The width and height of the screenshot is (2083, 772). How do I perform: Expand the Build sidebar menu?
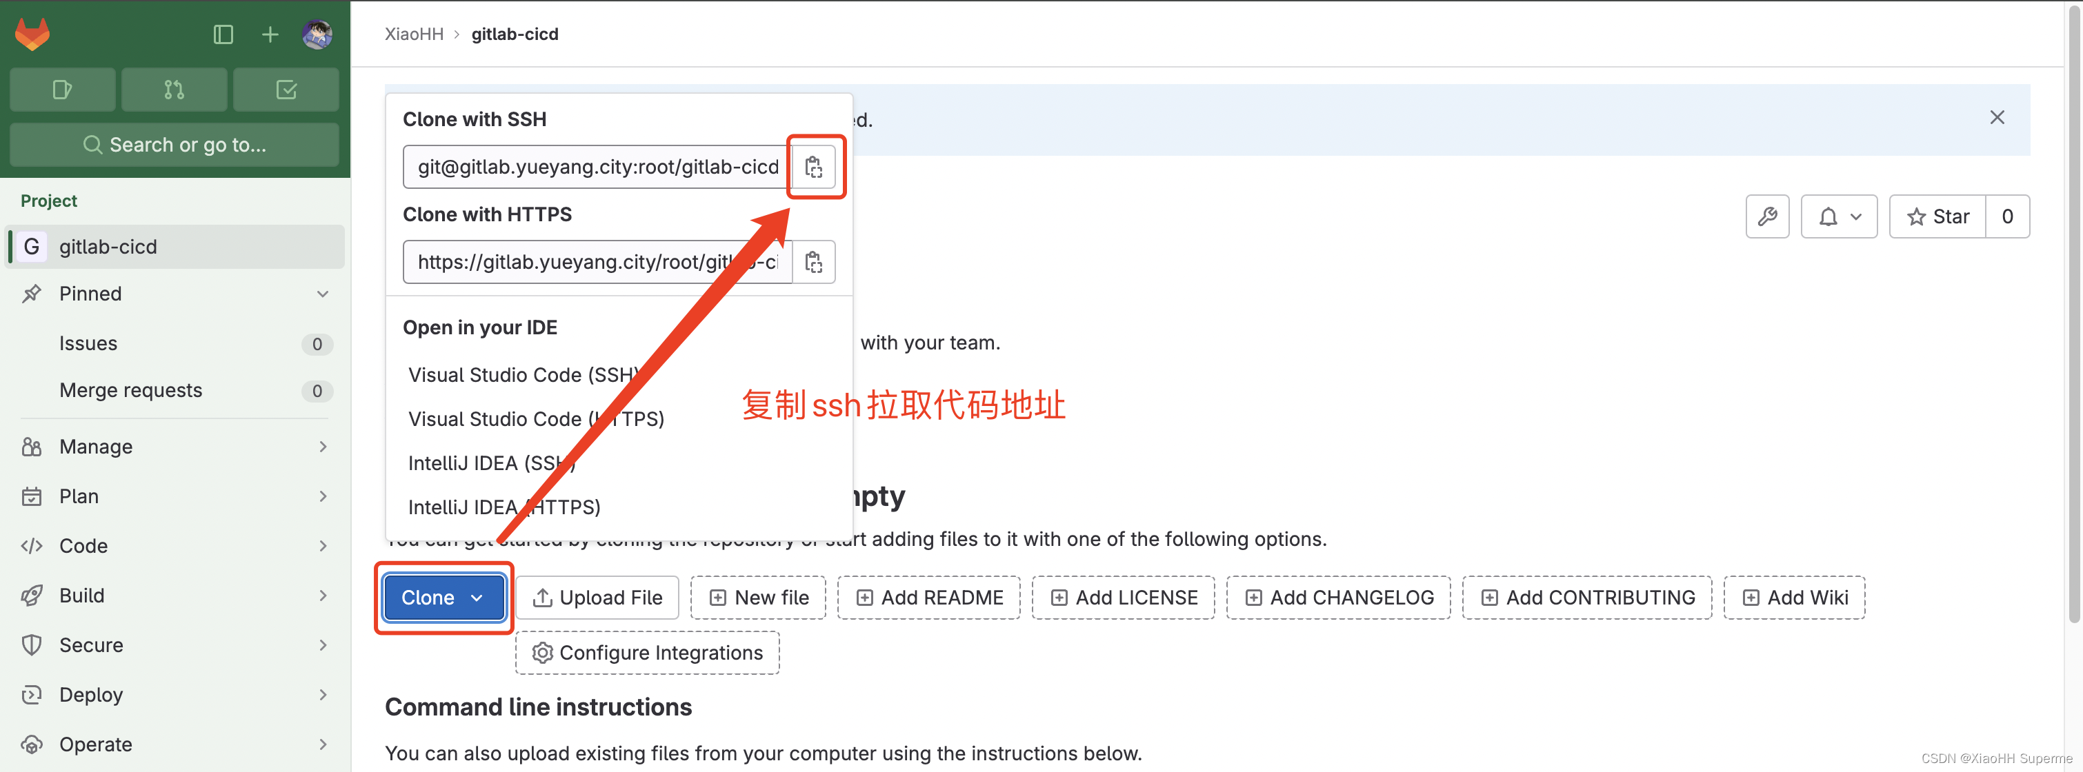pos(174,596)
